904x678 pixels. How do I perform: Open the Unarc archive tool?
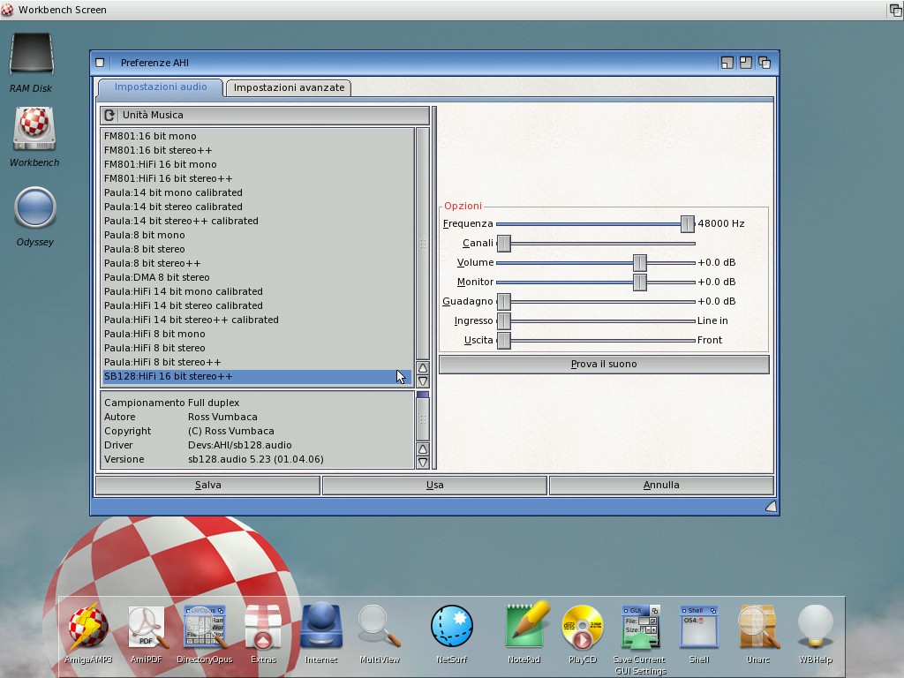(x=757, y=628)
